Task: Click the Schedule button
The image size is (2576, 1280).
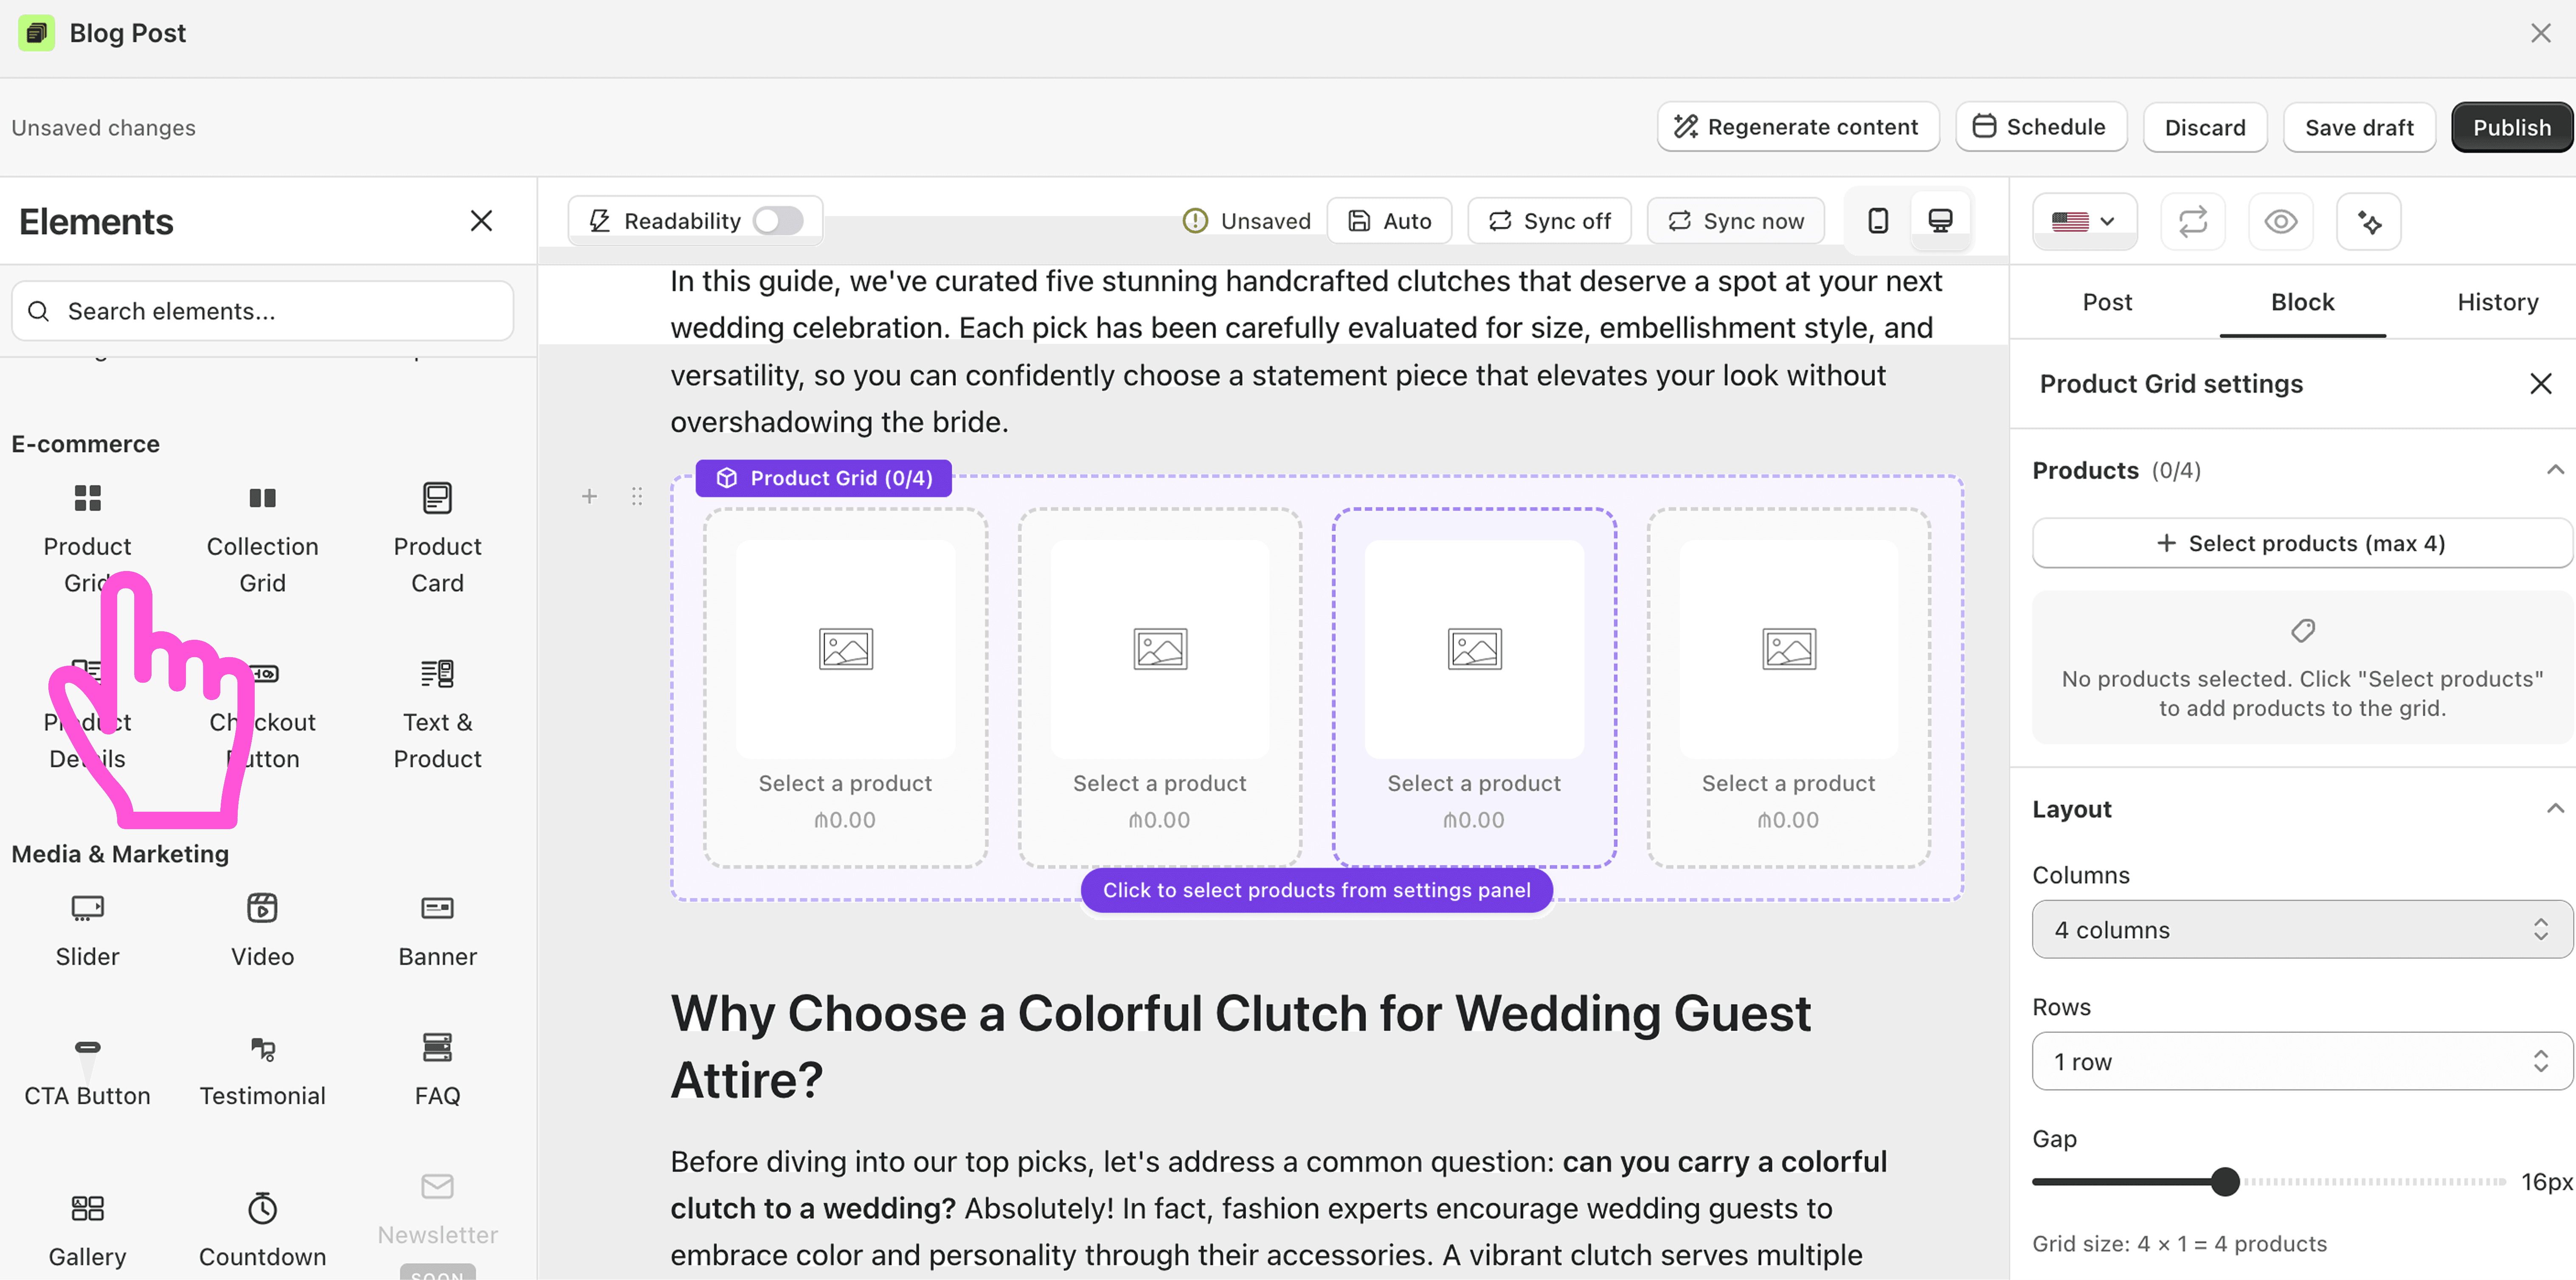Action: [x=2041, y=127]
